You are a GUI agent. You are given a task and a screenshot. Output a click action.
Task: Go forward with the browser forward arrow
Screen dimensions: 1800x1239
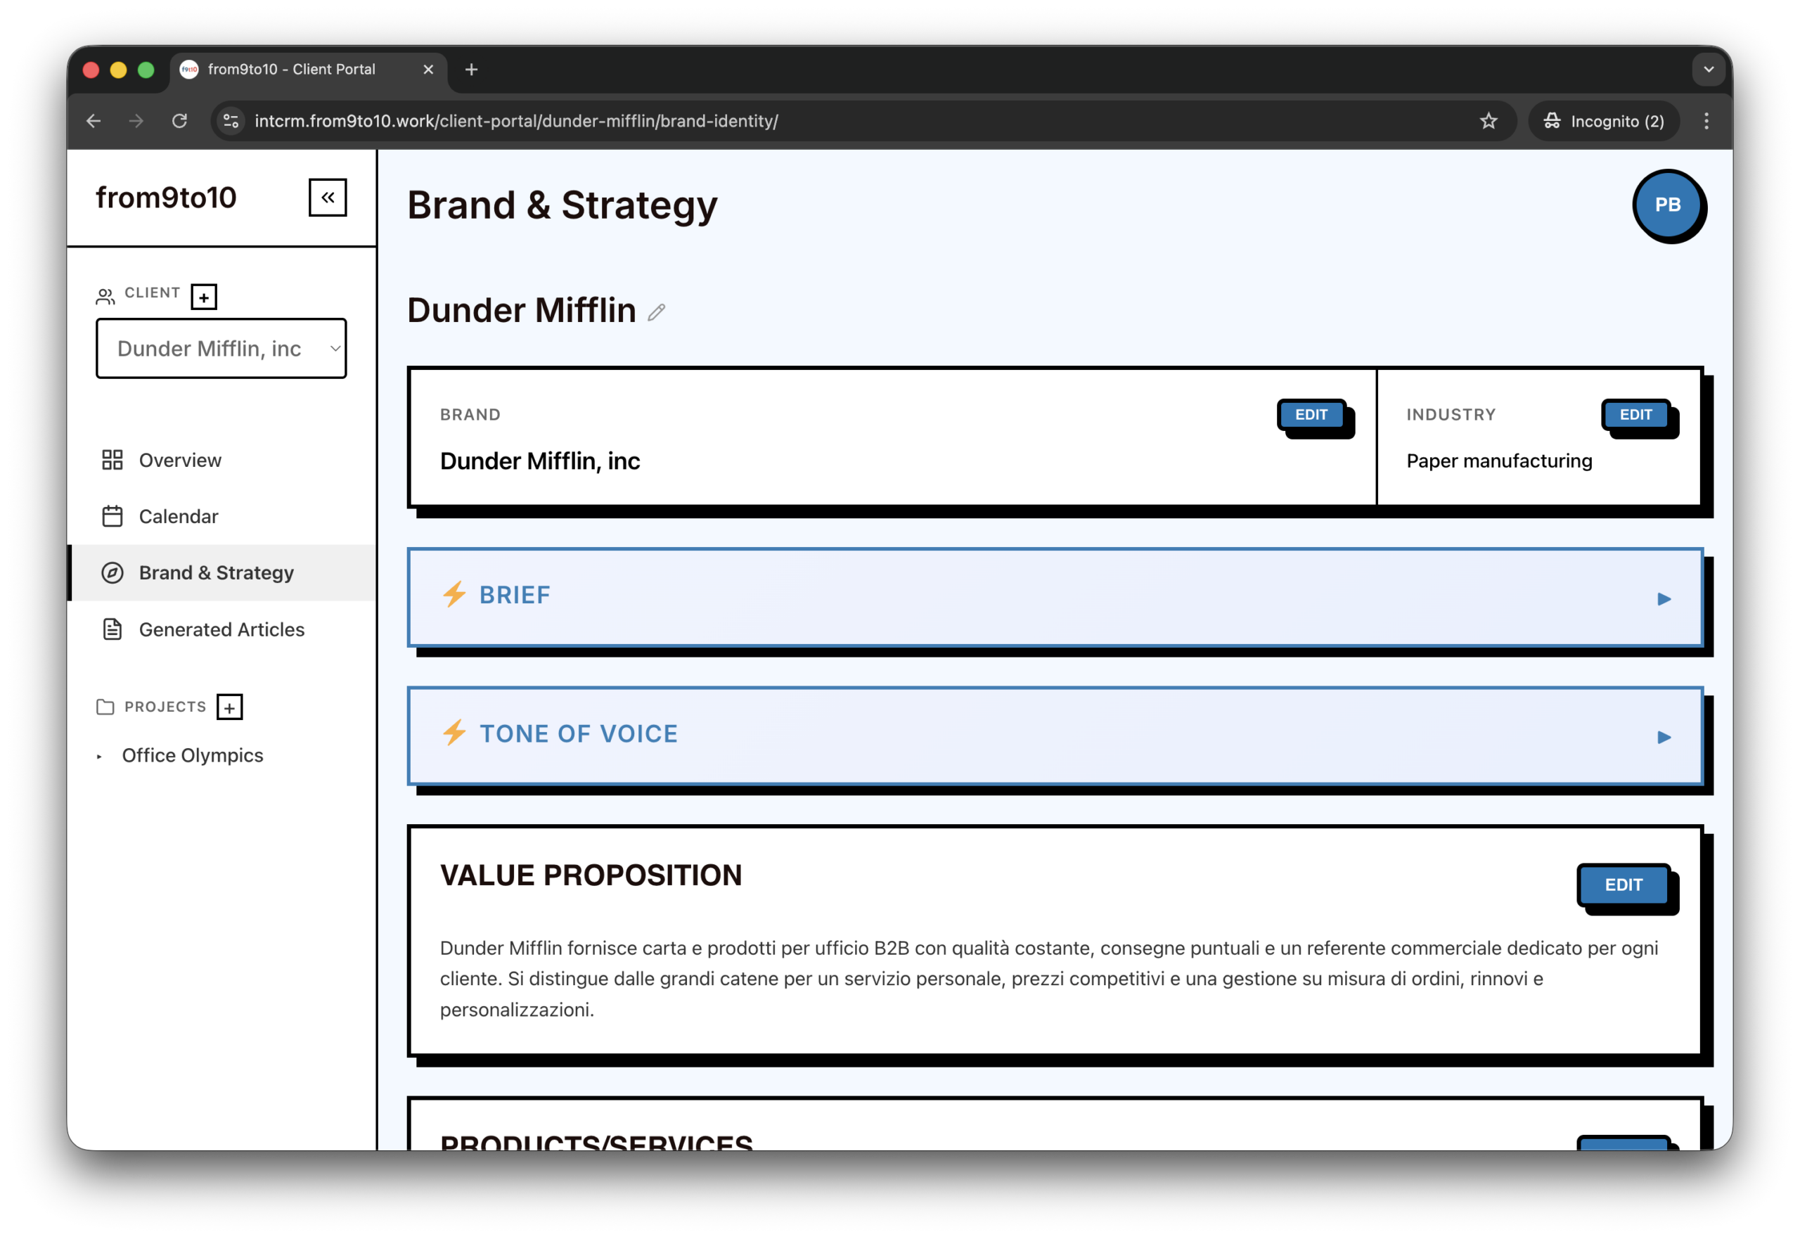(136, 121)
